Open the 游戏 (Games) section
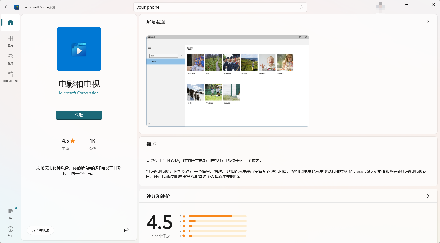The image size is (440, 243). tap(10, 59)
